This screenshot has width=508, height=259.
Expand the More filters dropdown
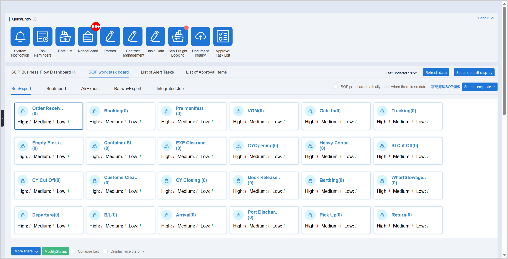tap(26, 251)
